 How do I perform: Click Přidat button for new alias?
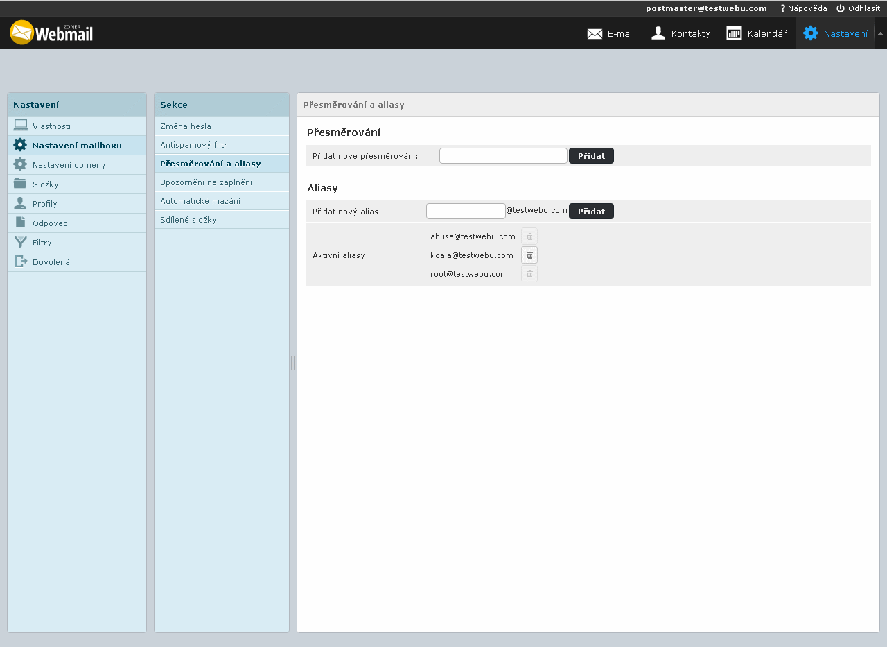591,212
